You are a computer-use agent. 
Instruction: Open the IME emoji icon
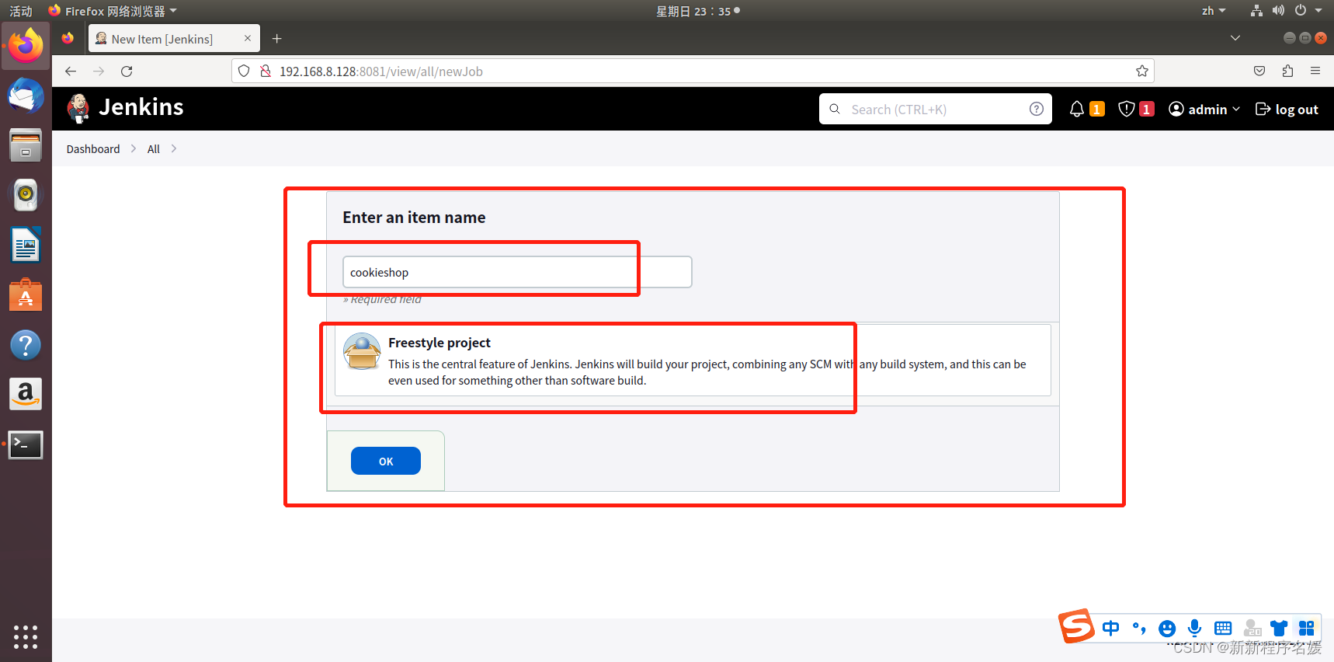coord(1167,628)
